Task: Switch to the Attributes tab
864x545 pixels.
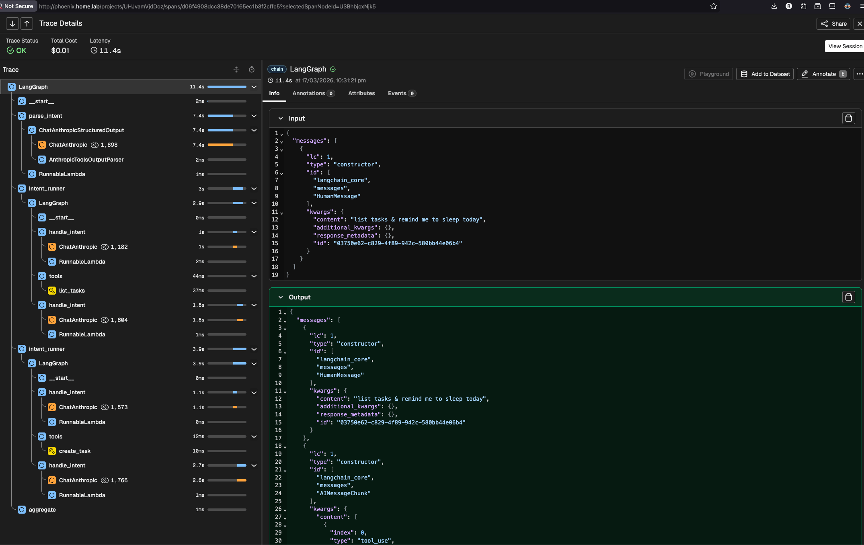Action: coord(361,93)
